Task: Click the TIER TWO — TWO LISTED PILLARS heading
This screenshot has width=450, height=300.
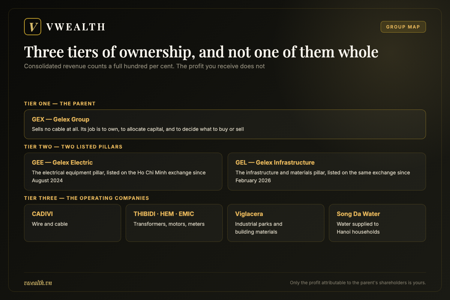Action: [73, 147]
